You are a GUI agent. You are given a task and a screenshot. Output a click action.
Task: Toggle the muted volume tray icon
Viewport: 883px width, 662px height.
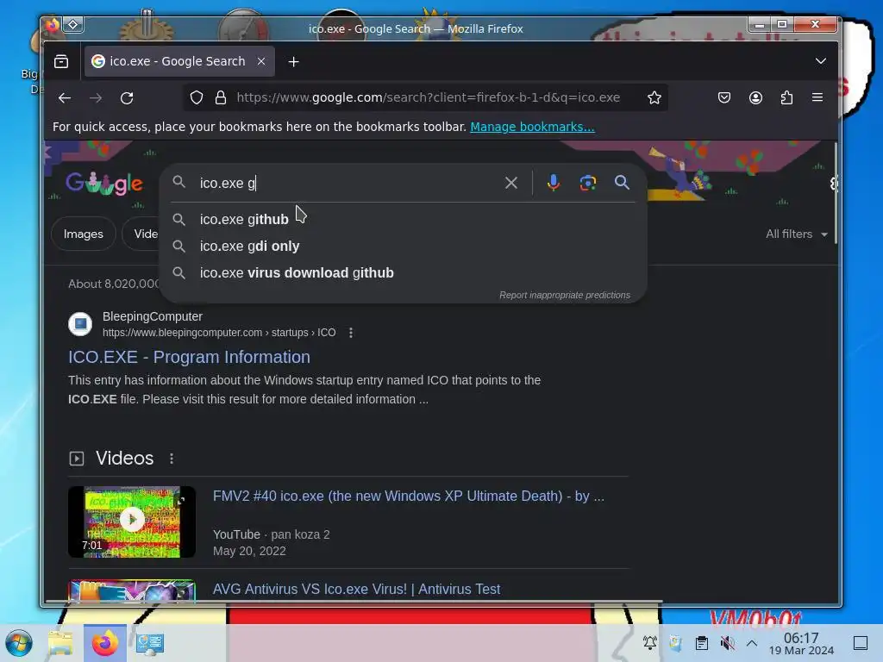pos(727,642)
